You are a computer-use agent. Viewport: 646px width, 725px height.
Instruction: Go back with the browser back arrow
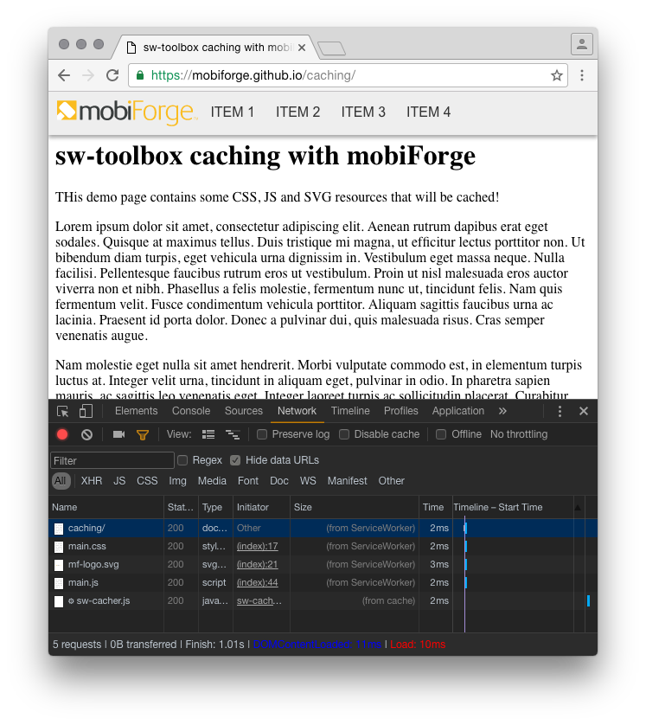pos(64,75)
